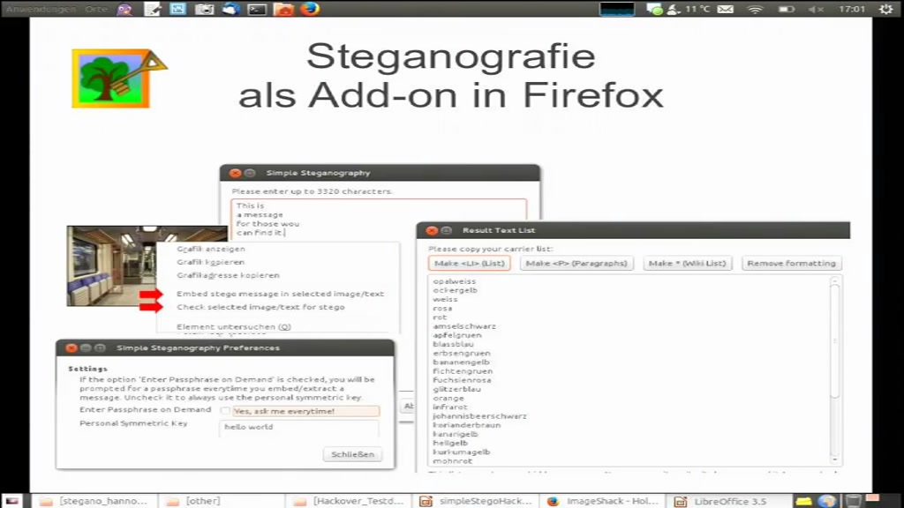
Task: Switch to the simpleStegoHack... taskbar window
Action: 476,501
